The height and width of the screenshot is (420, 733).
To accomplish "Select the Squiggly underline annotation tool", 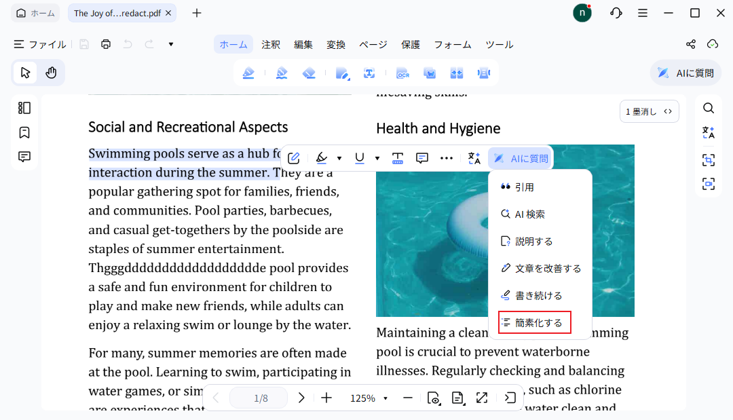I will click(282, 73).
